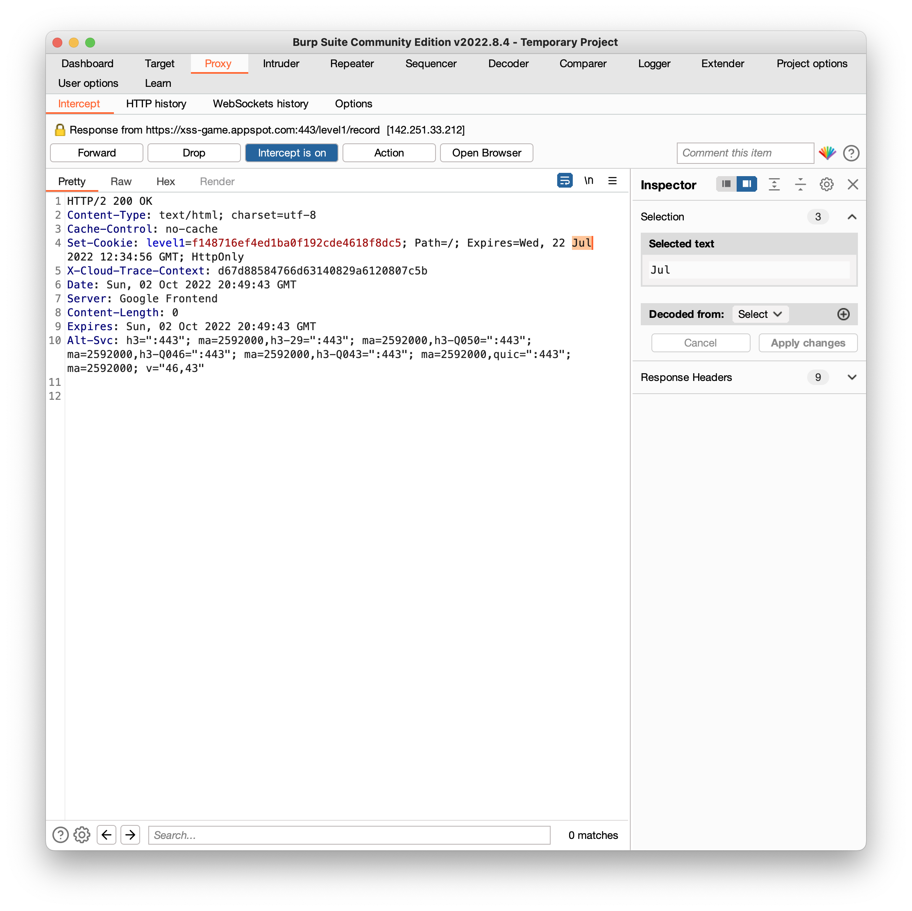Open the Decoded from Select dropdown
Image resolution: width=912 pixels, height=911 pixels.
pos(760,314)
